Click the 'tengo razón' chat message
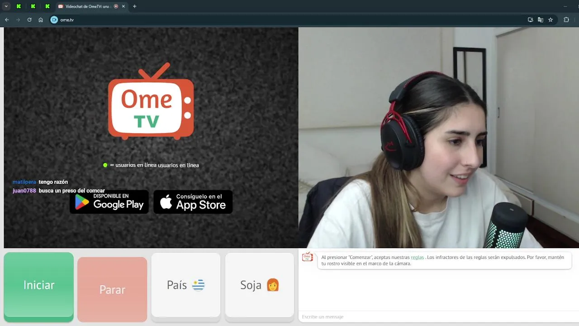The width and height of the screenshot is (579, 326). (x=53, y=182)
